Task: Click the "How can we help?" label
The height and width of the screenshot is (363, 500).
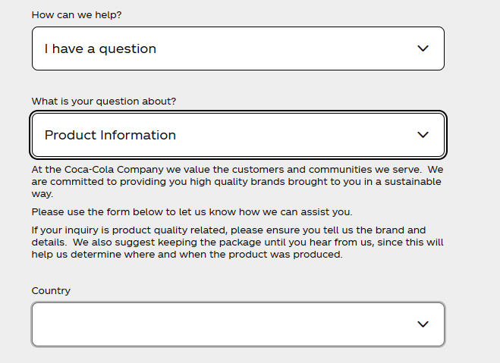Action: (x=77, y=15)
